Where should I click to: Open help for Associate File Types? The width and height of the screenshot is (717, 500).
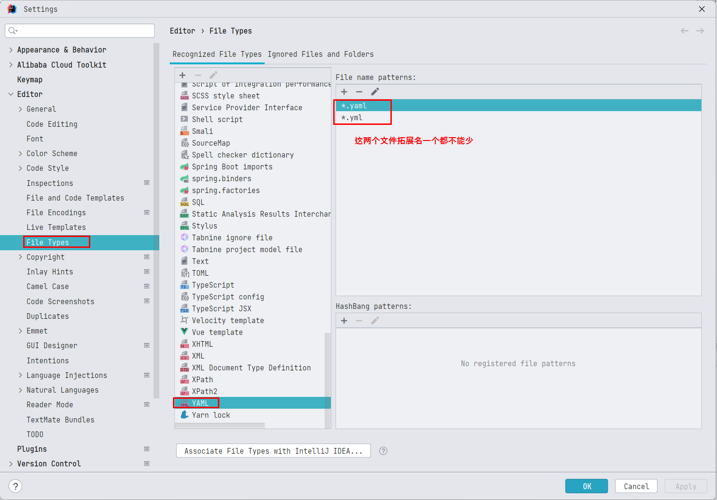click(383, 451)
